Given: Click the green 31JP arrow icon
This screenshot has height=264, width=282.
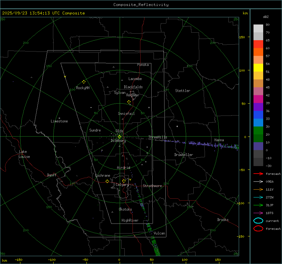Looking at the screenshot, I should point(258,205).
